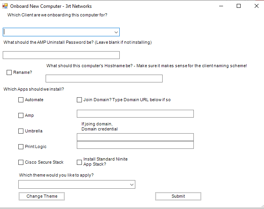
Task: Tick the Amp checkbox
Action: (x=21, y=116)
